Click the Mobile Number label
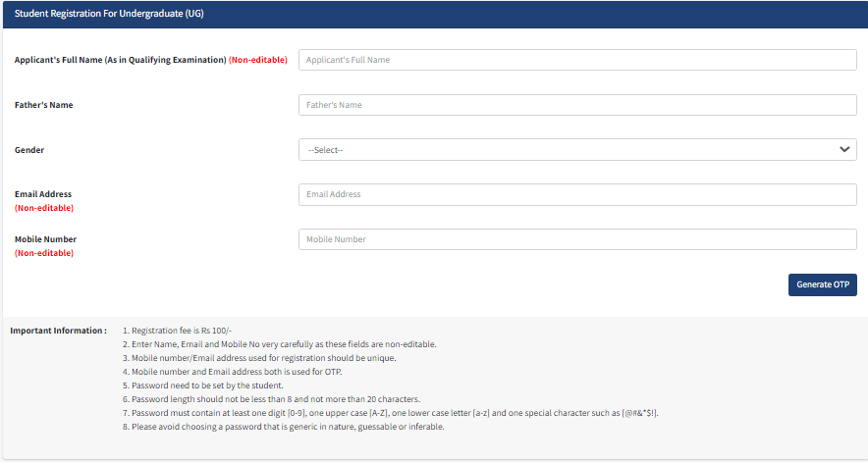868x462 pixels. click(x=45, y=239)
